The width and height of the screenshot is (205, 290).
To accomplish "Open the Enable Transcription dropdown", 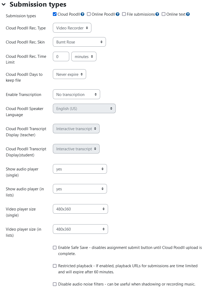I will (x=76, y=94).
